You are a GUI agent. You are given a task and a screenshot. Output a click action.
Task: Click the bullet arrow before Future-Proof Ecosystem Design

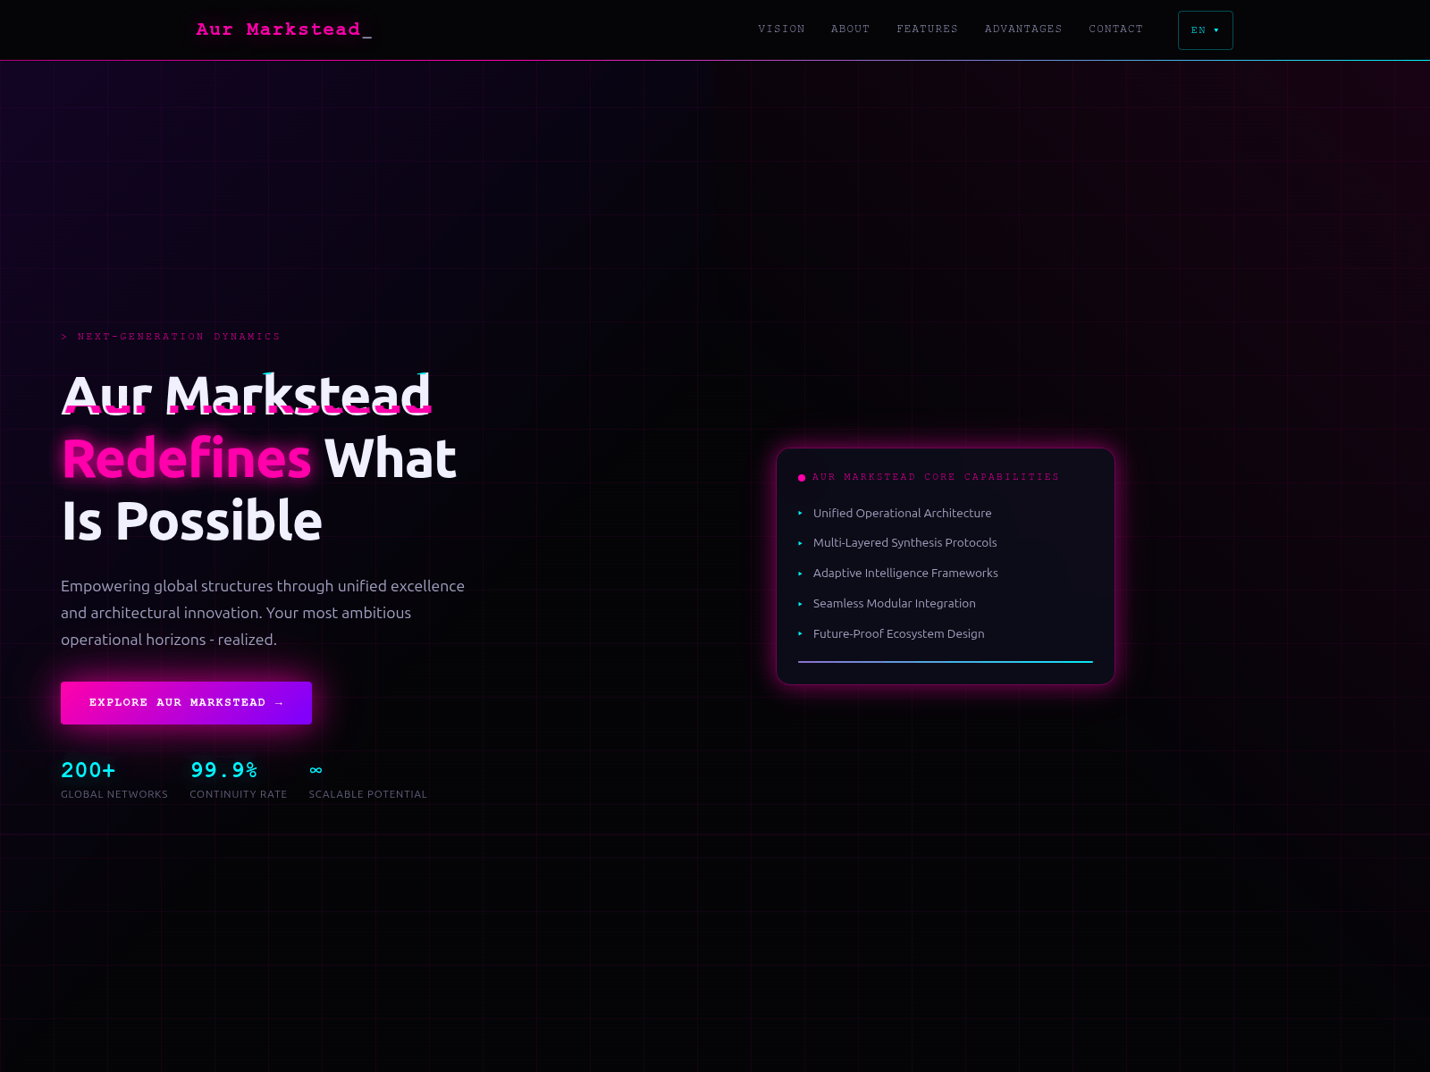(x=800, y=633)
